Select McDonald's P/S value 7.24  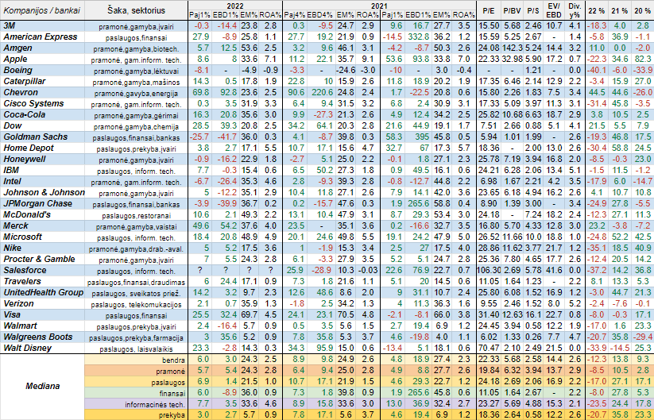click(x=533, y=214)
